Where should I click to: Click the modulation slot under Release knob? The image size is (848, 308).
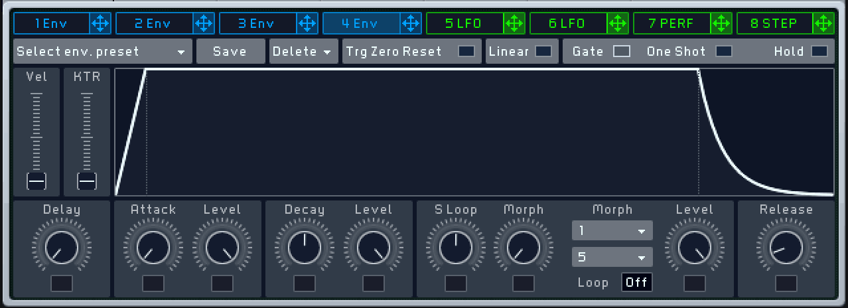point(786,283)
